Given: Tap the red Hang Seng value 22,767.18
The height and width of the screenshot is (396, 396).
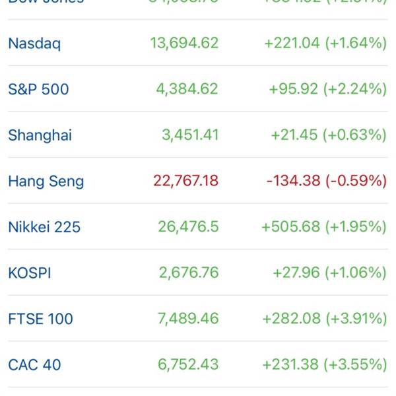Looking at the screenshot, I should point(185,181).
